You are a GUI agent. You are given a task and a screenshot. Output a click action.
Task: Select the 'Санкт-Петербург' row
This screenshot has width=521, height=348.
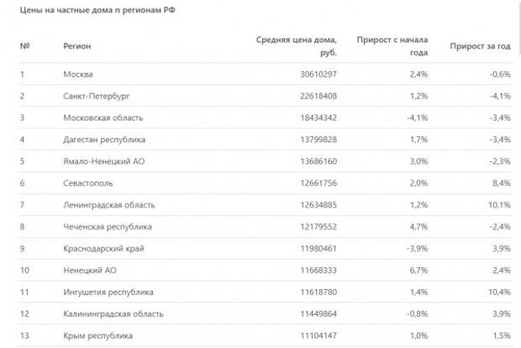click(x=266, y=96)
